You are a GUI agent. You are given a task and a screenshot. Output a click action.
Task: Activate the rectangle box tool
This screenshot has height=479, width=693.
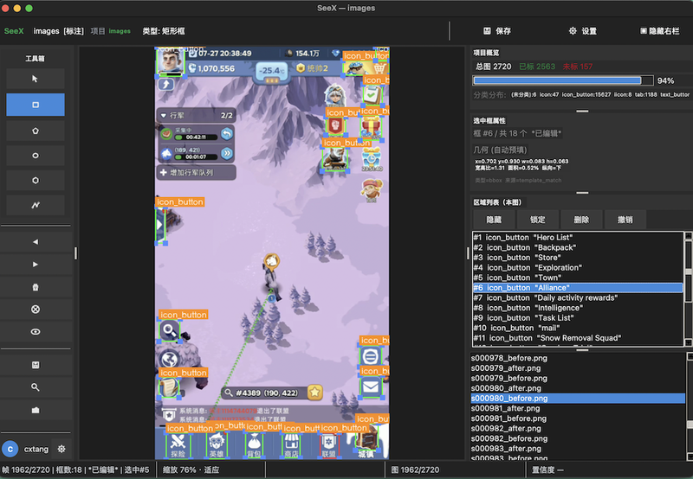click(x=36, y=105)
